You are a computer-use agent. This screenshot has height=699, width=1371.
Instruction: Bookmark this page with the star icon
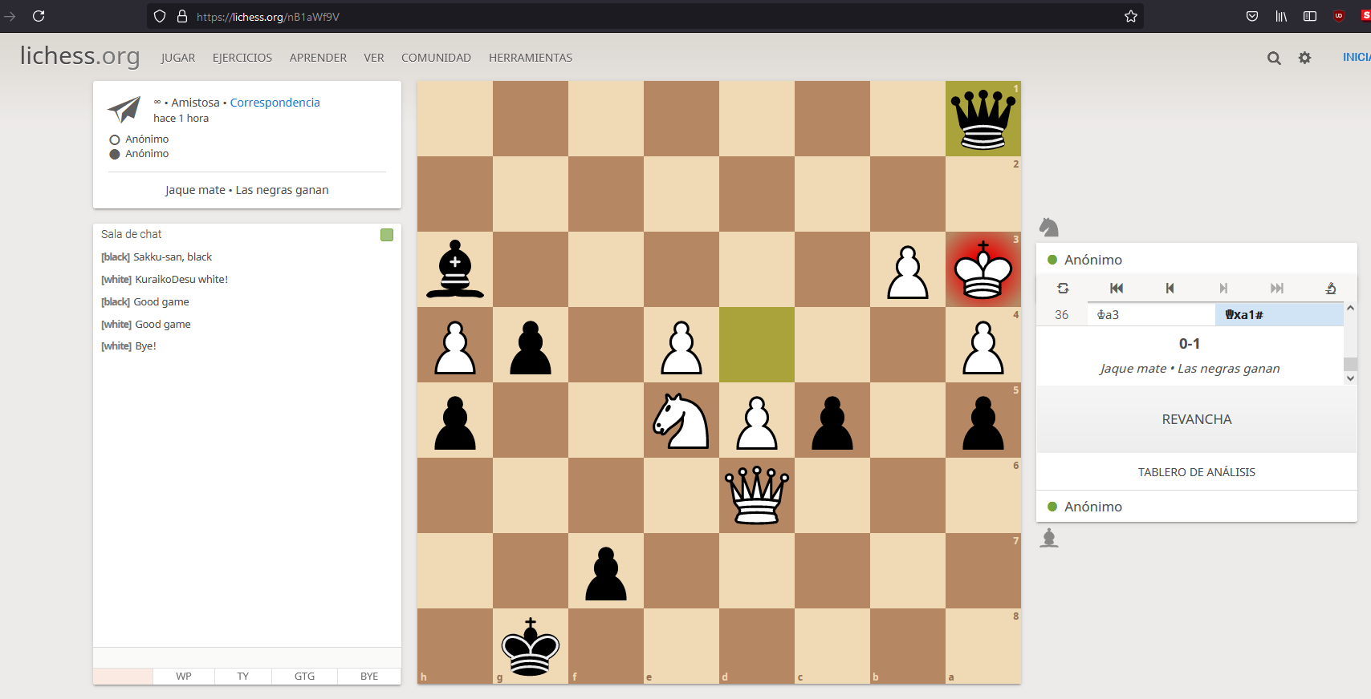[x=1131, y=16]
